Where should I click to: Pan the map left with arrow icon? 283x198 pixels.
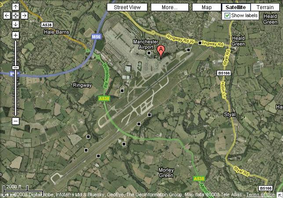[7, 16]
